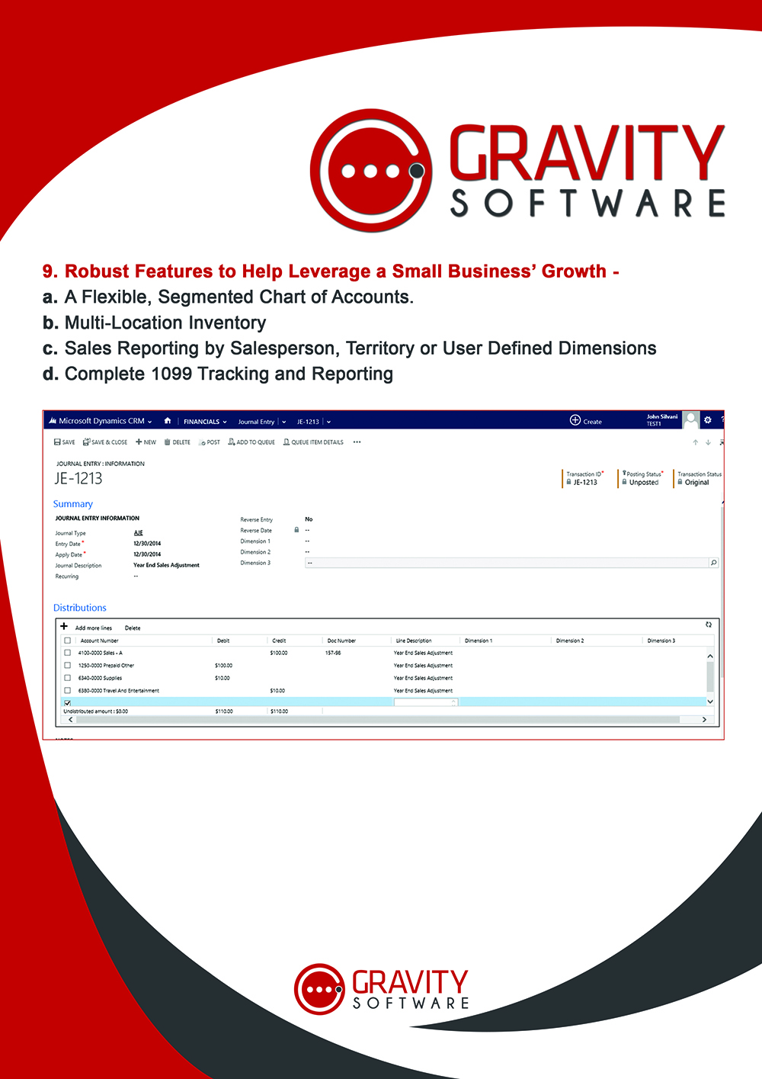Check the 1250-0000 Prepaid Other row
Screen dimensions: 762x1079
pyautogui.click(x=67, y=666)
